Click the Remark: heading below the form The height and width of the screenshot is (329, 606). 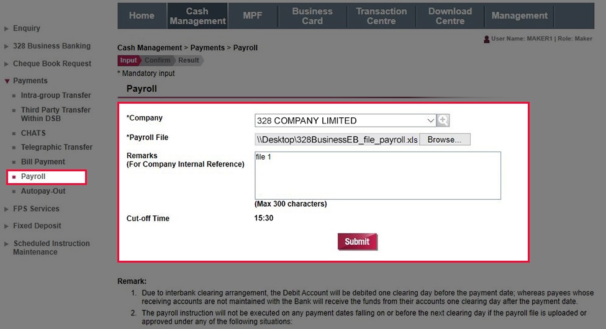[132, 281]
